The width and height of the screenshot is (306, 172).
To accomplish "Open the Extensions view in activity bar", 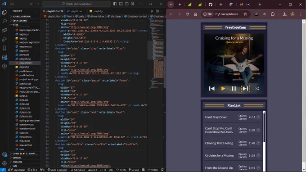I will pyautogui.click(x=4, y=57).
